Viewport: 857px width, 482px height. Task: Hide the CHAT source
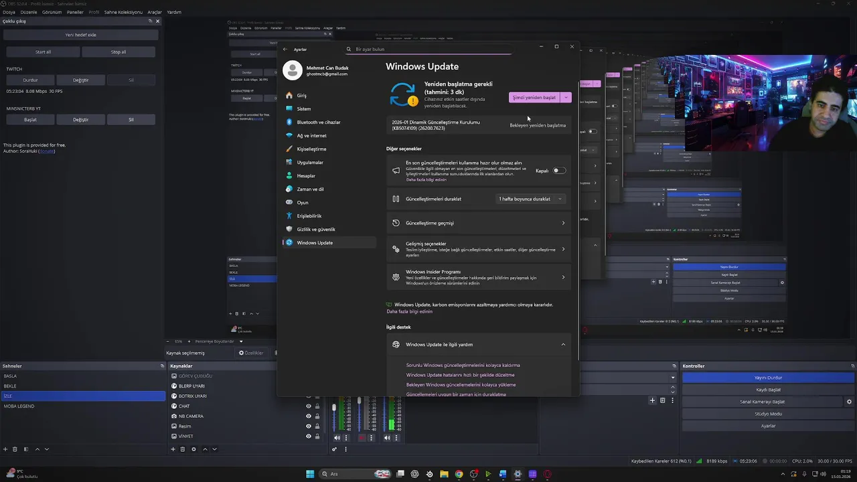click(309, 406)
